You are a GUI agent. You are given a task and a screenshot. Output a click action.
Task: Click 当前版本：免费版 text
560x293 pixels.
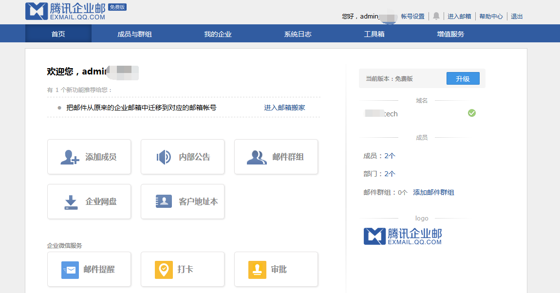pos(389,79)
